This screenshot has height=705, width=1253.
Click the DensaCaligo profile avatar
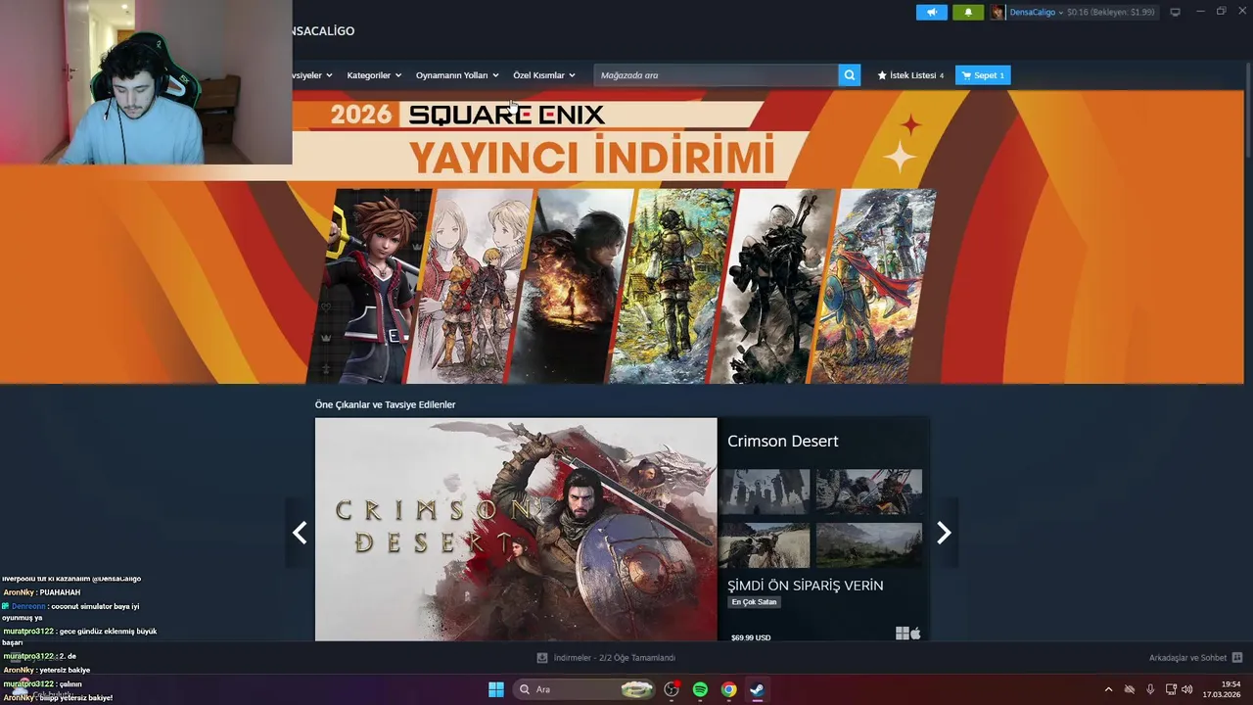pyautogui.click(x=998, y=12)
